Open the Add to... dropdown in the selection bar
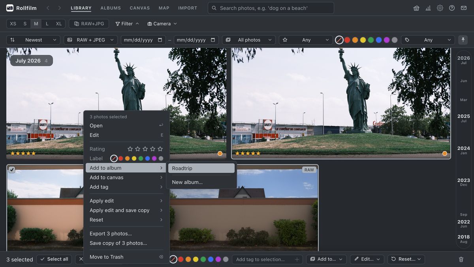 (326, 259)
